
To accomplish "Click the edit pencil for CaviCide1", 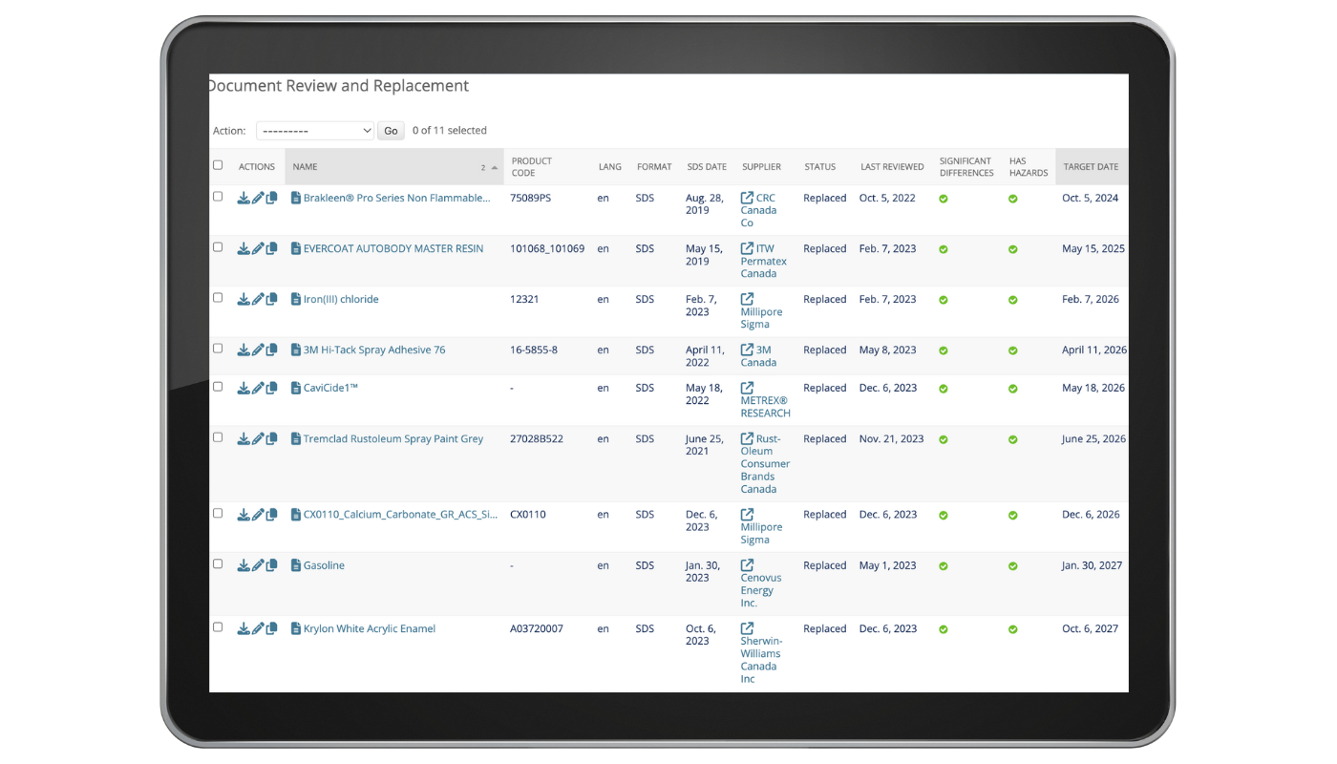I will pos(258,388).
